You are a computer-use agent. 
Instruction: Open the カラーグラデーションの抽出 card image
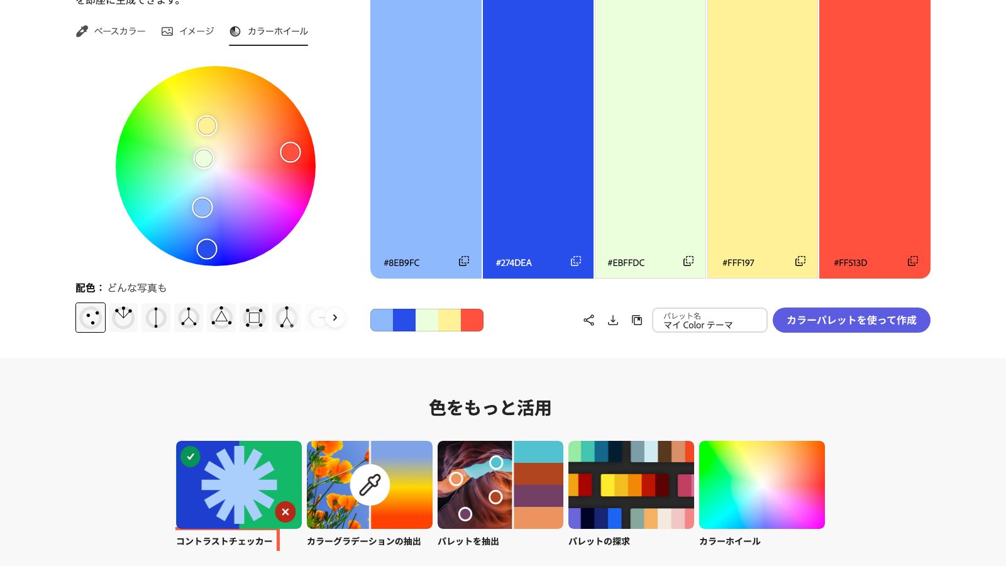(370, 485)
